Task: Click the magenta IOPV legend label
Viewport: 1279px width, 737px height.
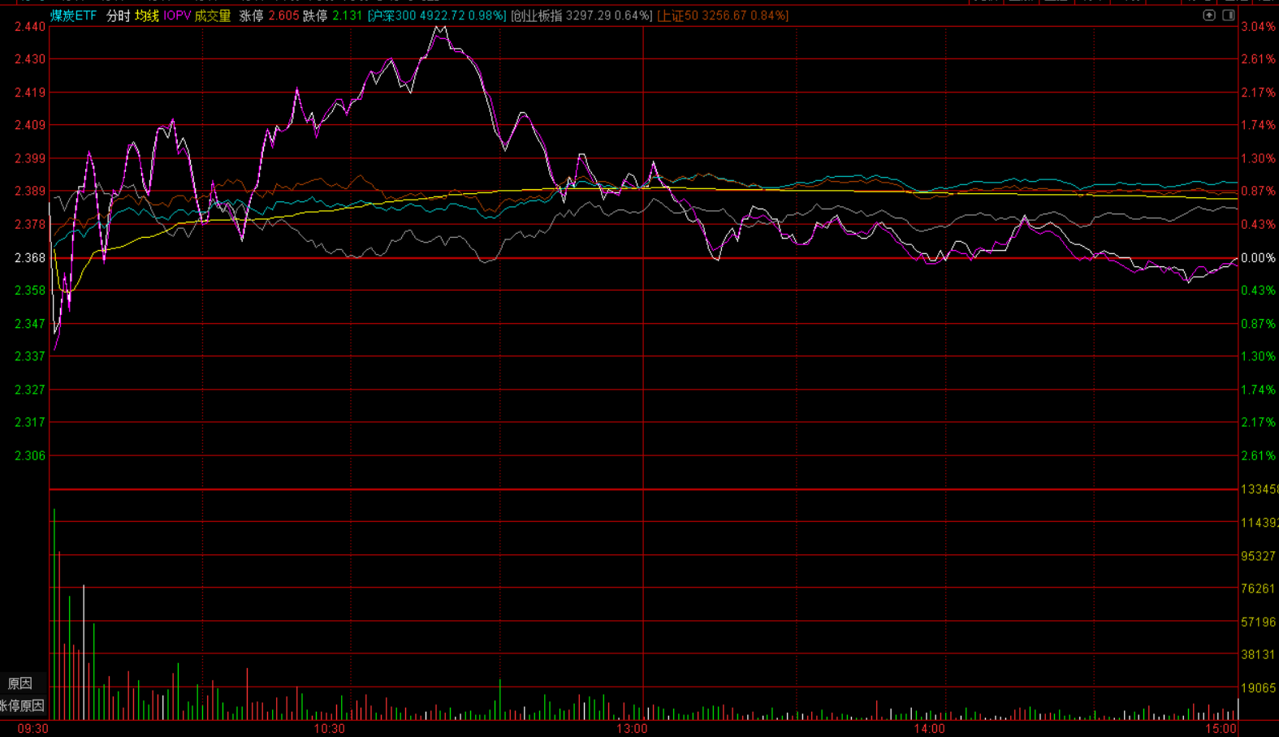Action: click(x=177, y=15)
